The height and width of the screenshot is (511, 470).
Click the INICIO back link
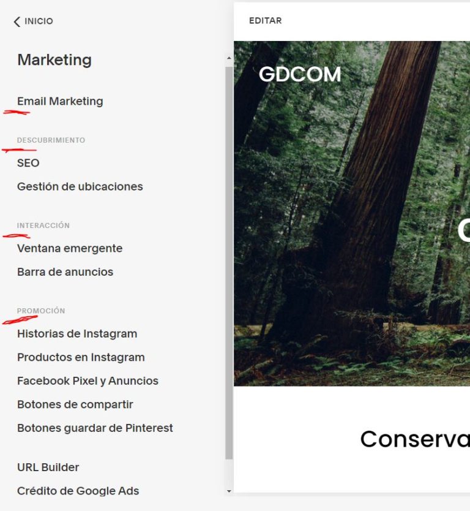pos(39,21)
